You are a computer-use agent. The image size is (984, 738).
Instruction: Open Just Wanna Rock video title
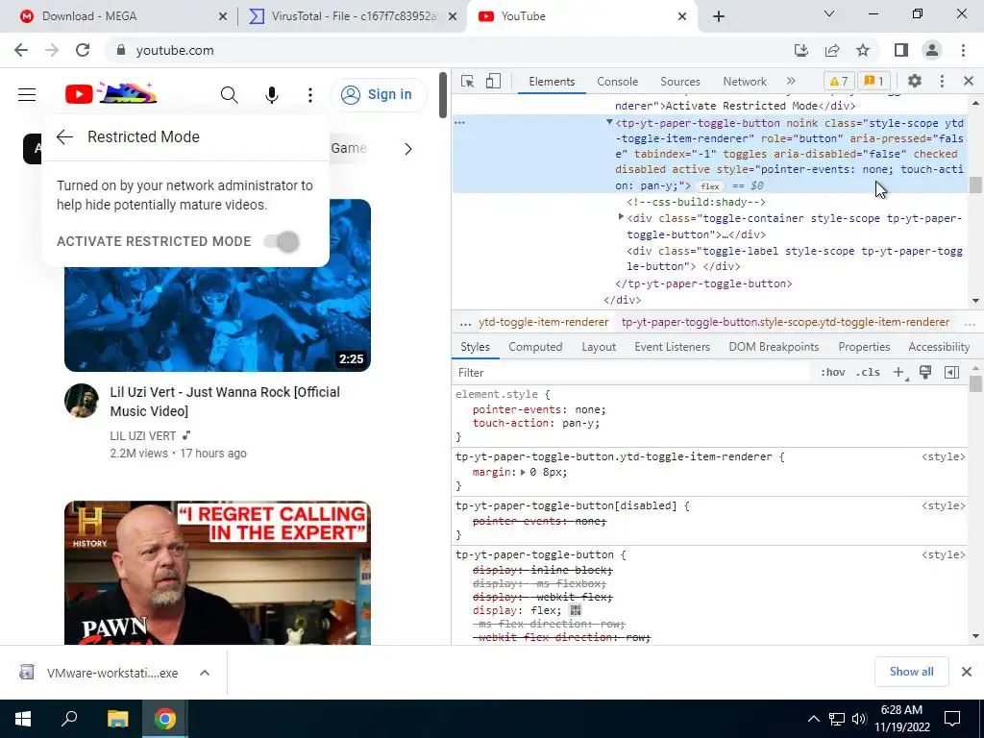click(225, 402)
